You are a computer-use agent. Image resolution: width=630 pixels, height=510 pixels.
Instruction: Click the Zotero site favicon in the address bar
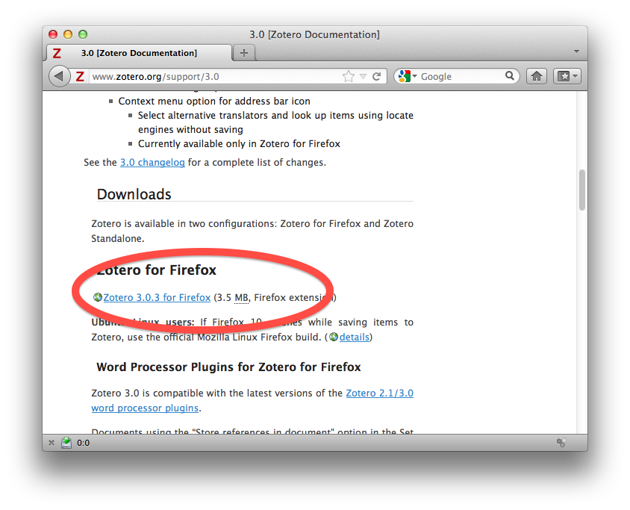pos(80,76)
